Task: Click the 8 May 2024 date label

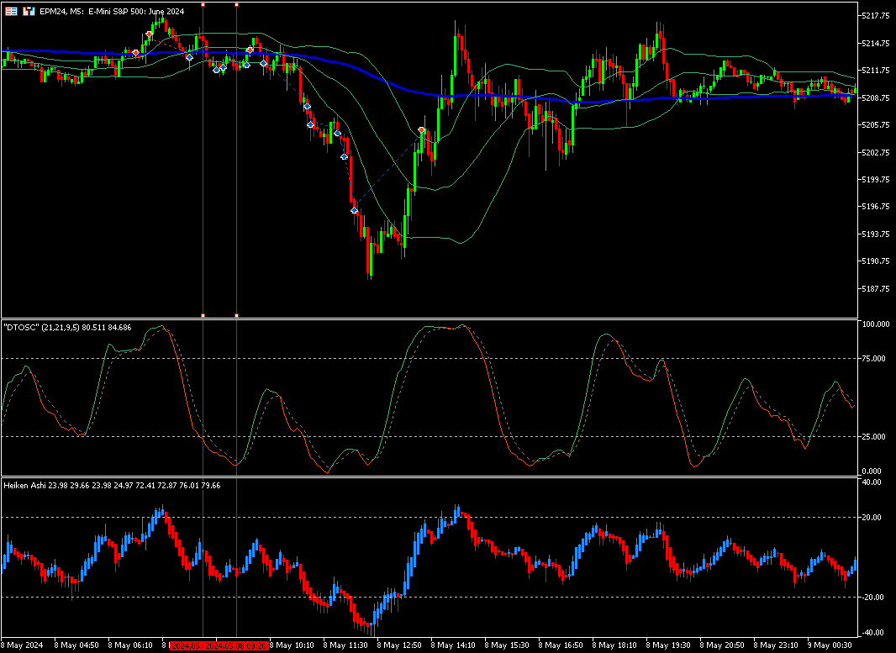Action: [23, 645]
